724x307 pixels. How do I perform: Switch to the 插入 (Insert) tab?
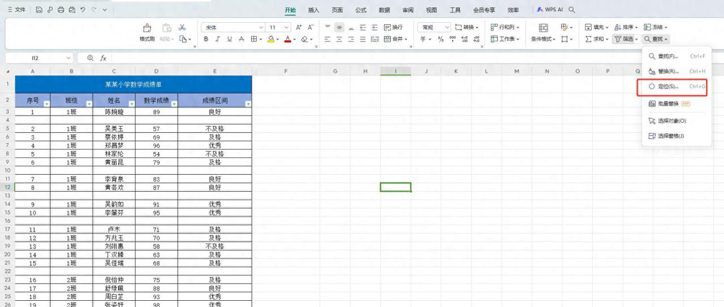(313, 10)
